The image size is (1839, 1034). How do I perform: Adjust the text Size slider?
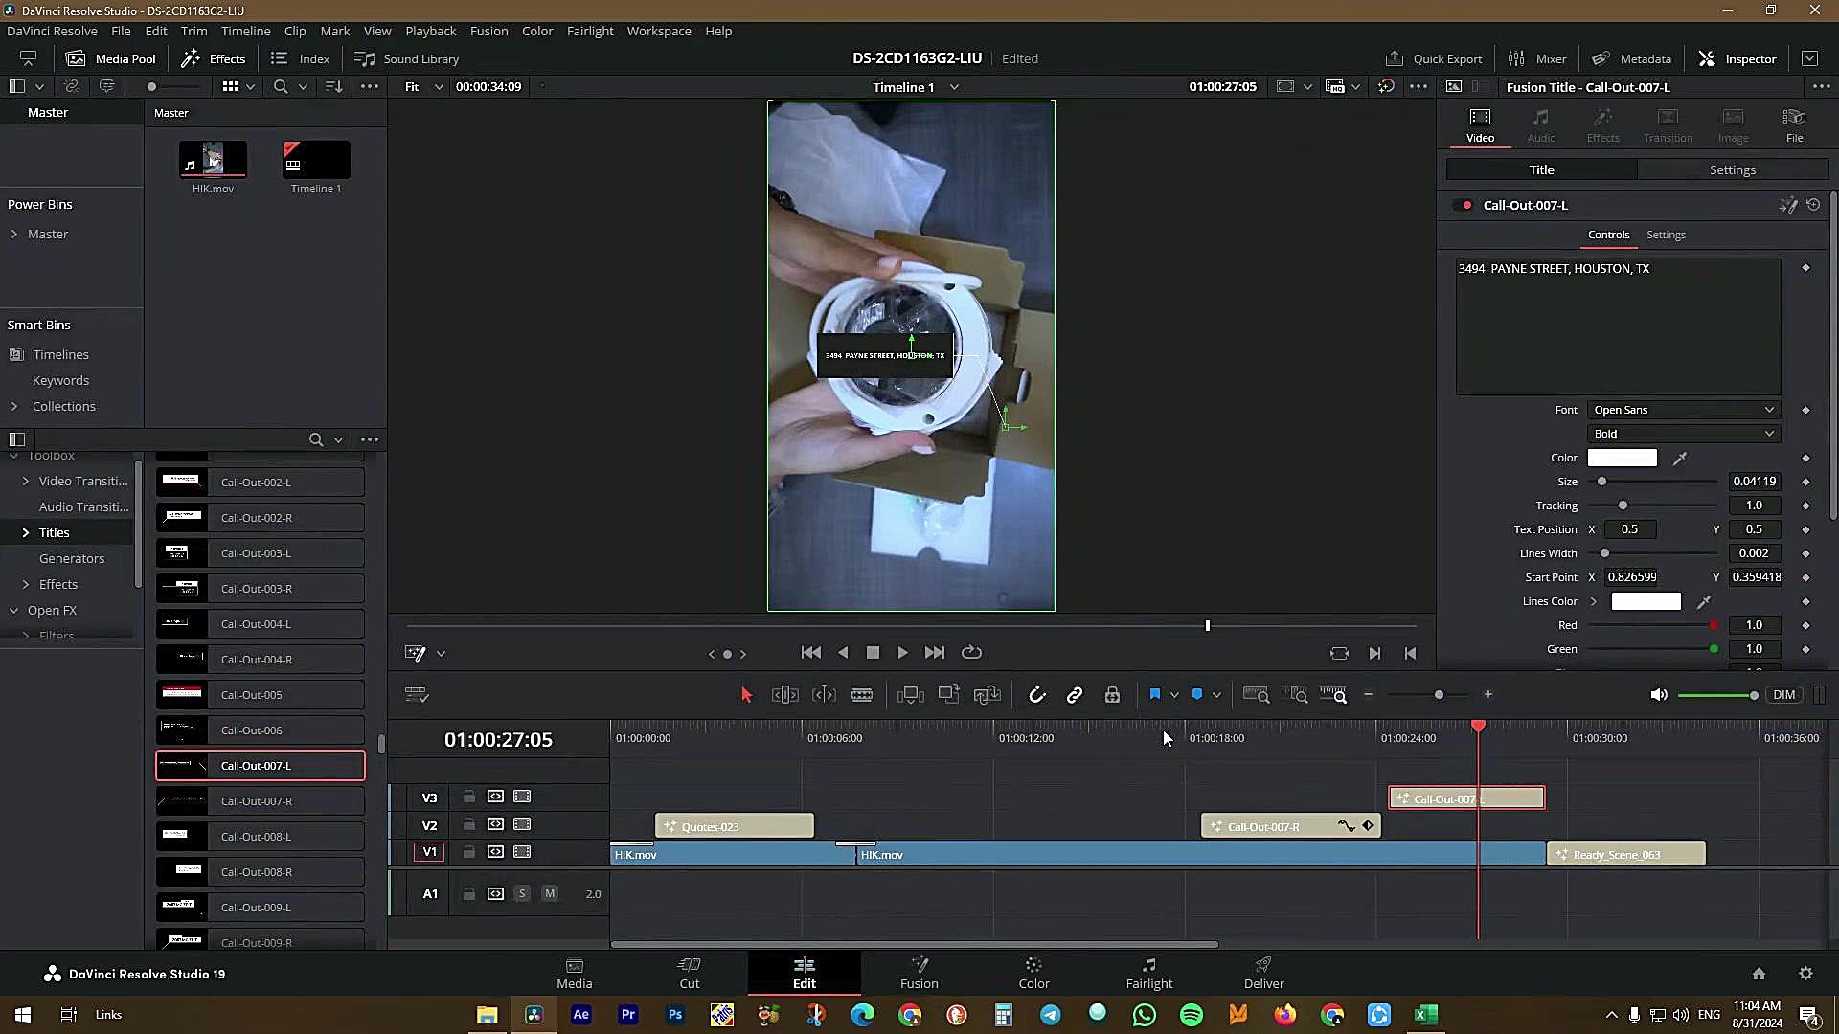point(1601,483)
